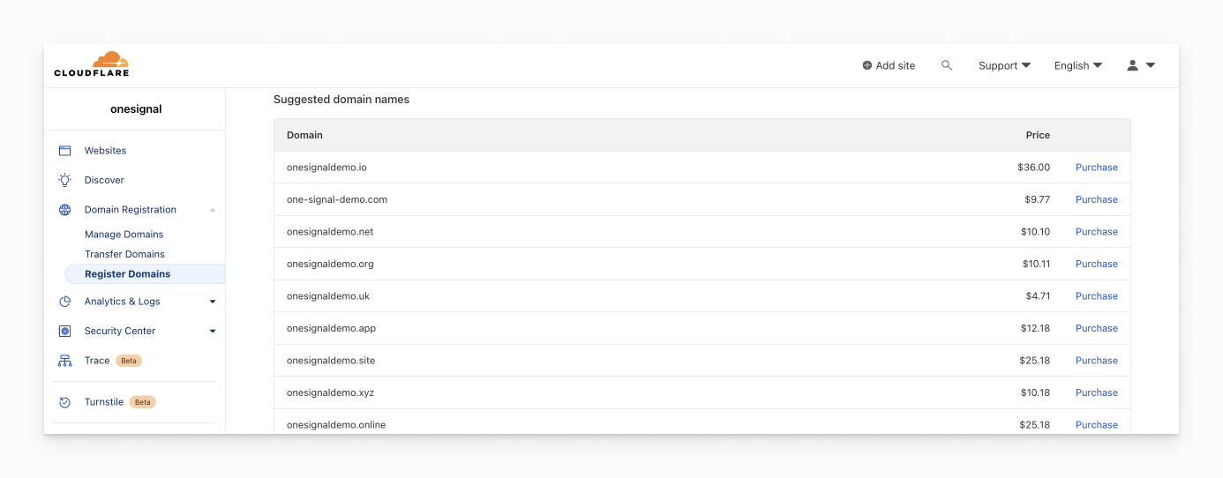
Task: Open the user account icon menu
Action: click(1132, 65)
